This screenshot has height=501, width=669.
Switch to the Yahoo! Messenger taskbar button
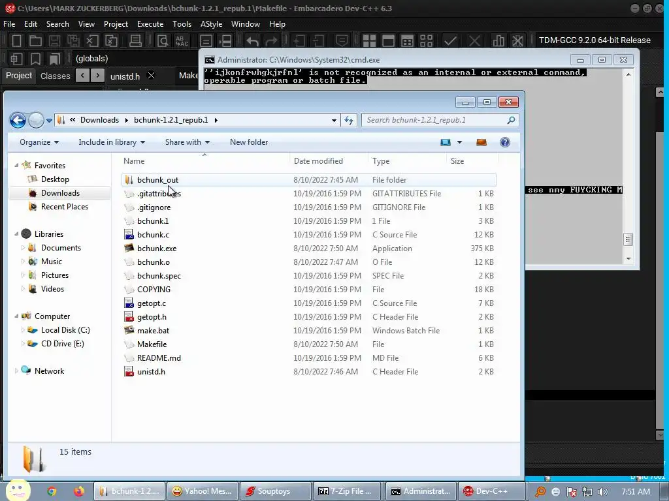click(203, 491)
